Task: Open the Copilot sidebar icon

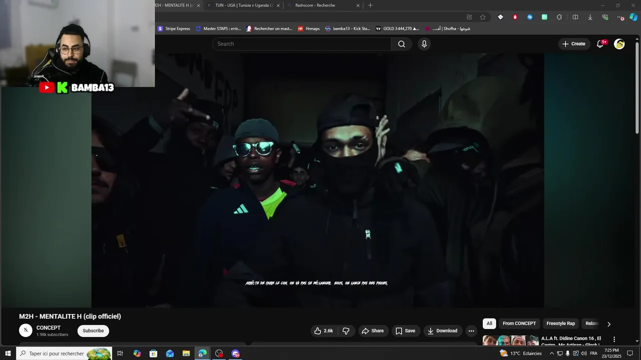Action: click(x=633, y=17)
